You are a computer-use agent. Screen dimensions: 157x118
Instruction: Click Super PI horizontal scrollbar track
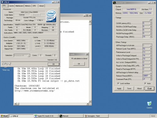[53, 104]
